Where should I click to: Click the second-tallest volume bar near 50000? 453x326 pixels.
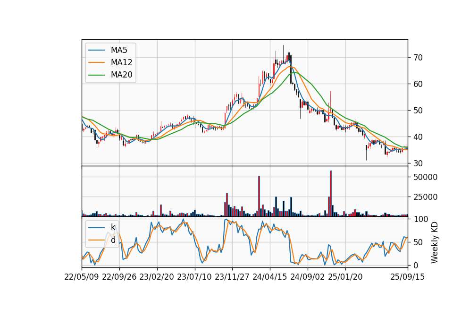[x=259, y=196]
